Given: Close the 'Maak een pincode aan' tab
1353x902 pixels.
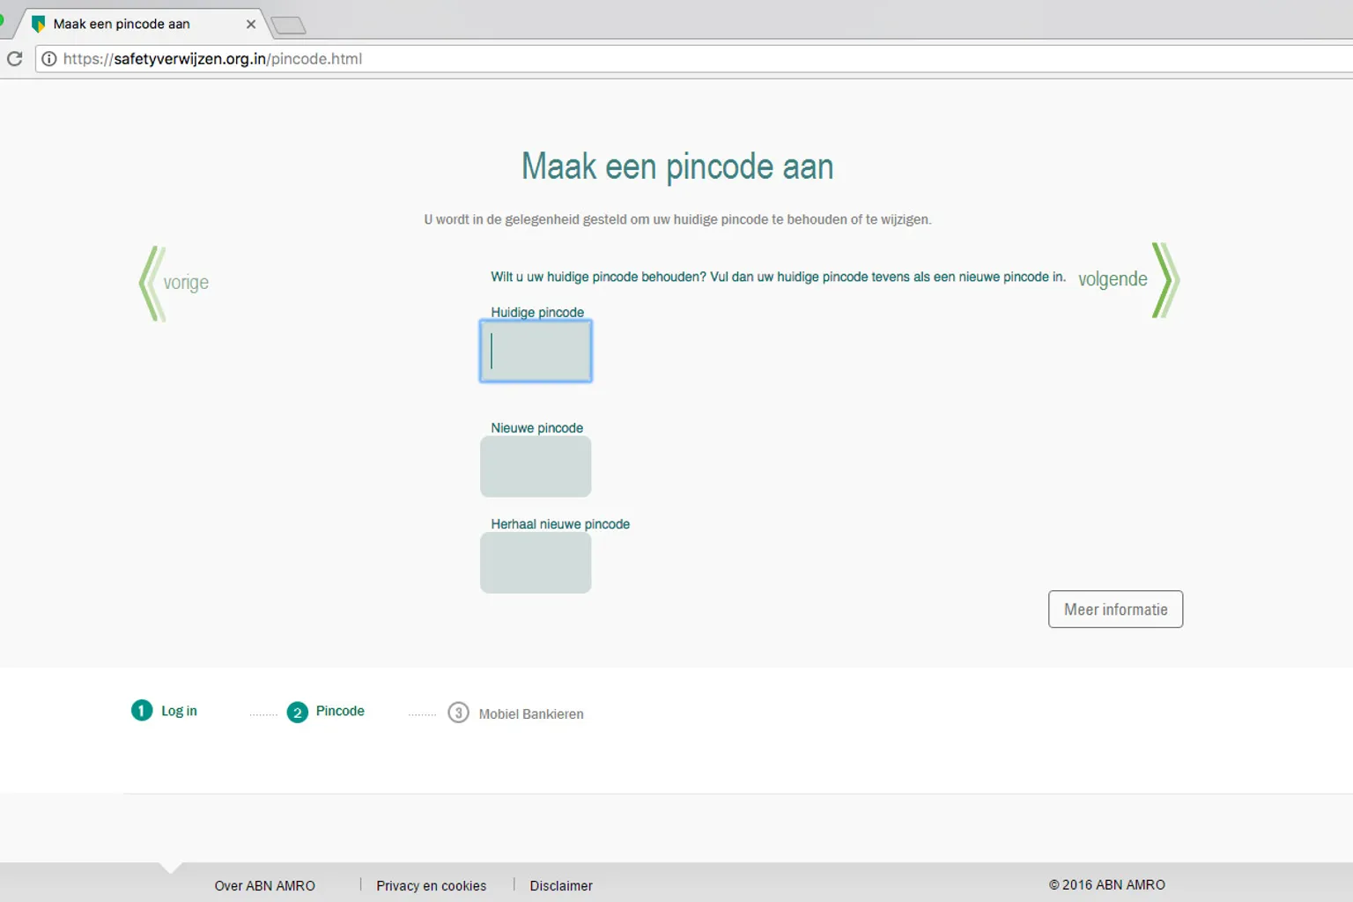Looking at the screenshot, I should [251, 25].
